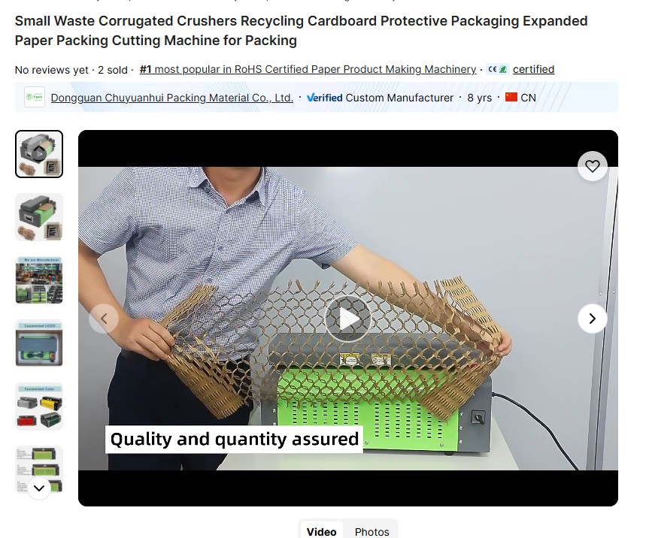Play the product video
Viewport: 646px width, 538px height.
pos(347,318)
